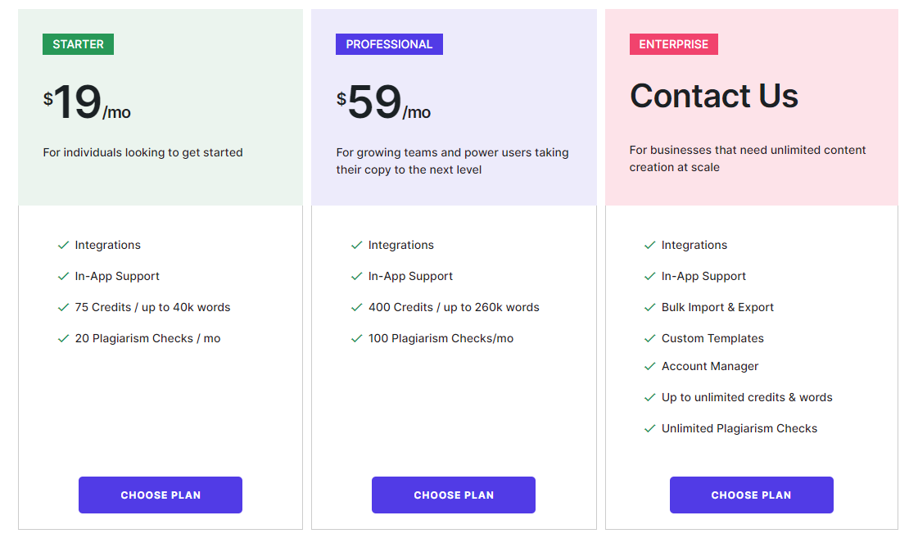Click the $59/mo Professional price
Image resolution: width=918 pixels, height=547 pixels.
[383, 104]
